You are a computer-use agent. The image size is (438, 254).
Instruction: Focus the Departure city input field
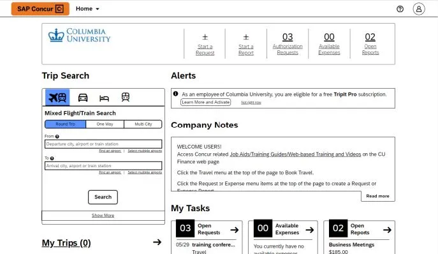[x=103, y=144]
